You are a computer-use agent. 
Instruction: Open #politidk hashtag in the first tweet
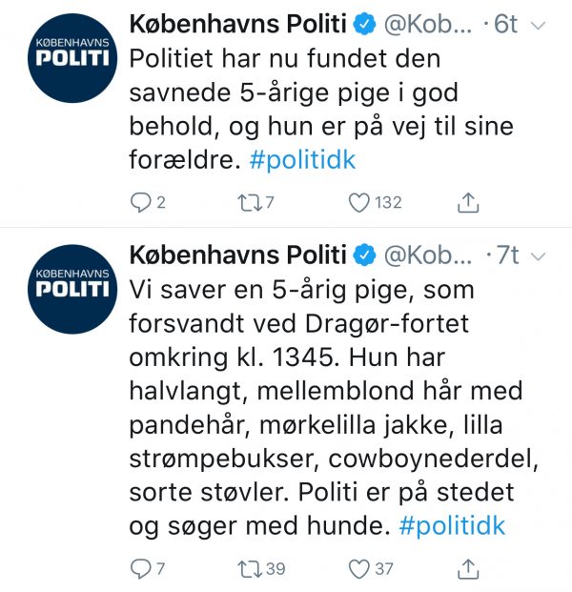[302, 160]
